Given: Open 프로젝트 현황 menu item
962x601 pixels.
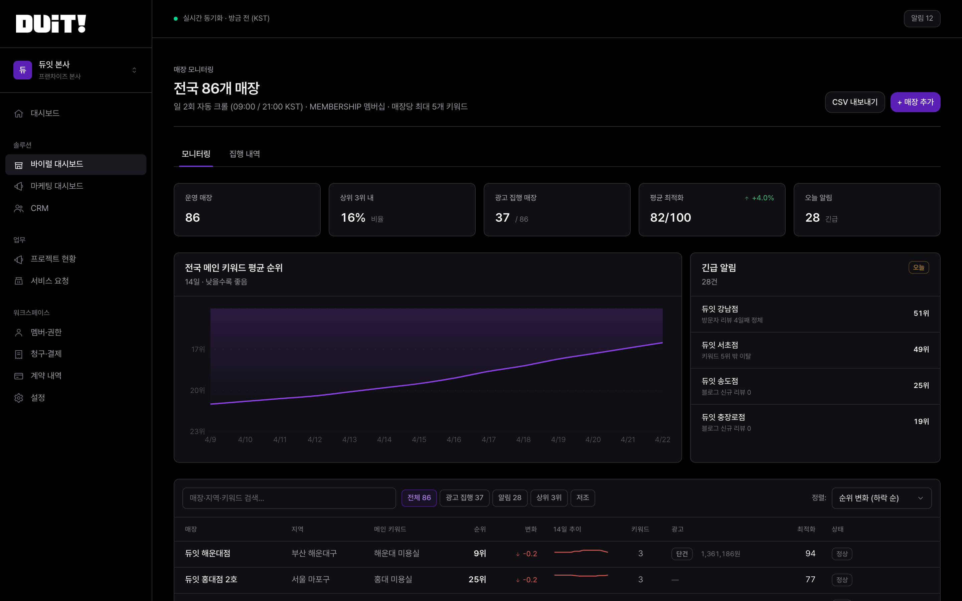Looking at the screenshot, I should [x=76, y=259].
